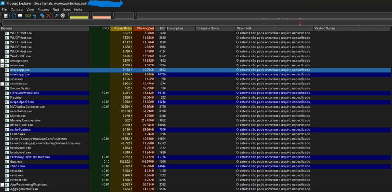
Task: Kill the process with the red X icon
Action: coord(49,16)
